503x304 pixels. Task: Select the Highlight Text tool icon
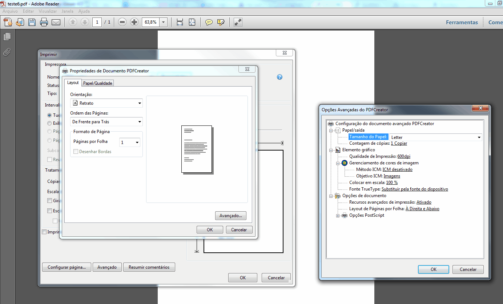pyautogui.click(x=221, y=22)
